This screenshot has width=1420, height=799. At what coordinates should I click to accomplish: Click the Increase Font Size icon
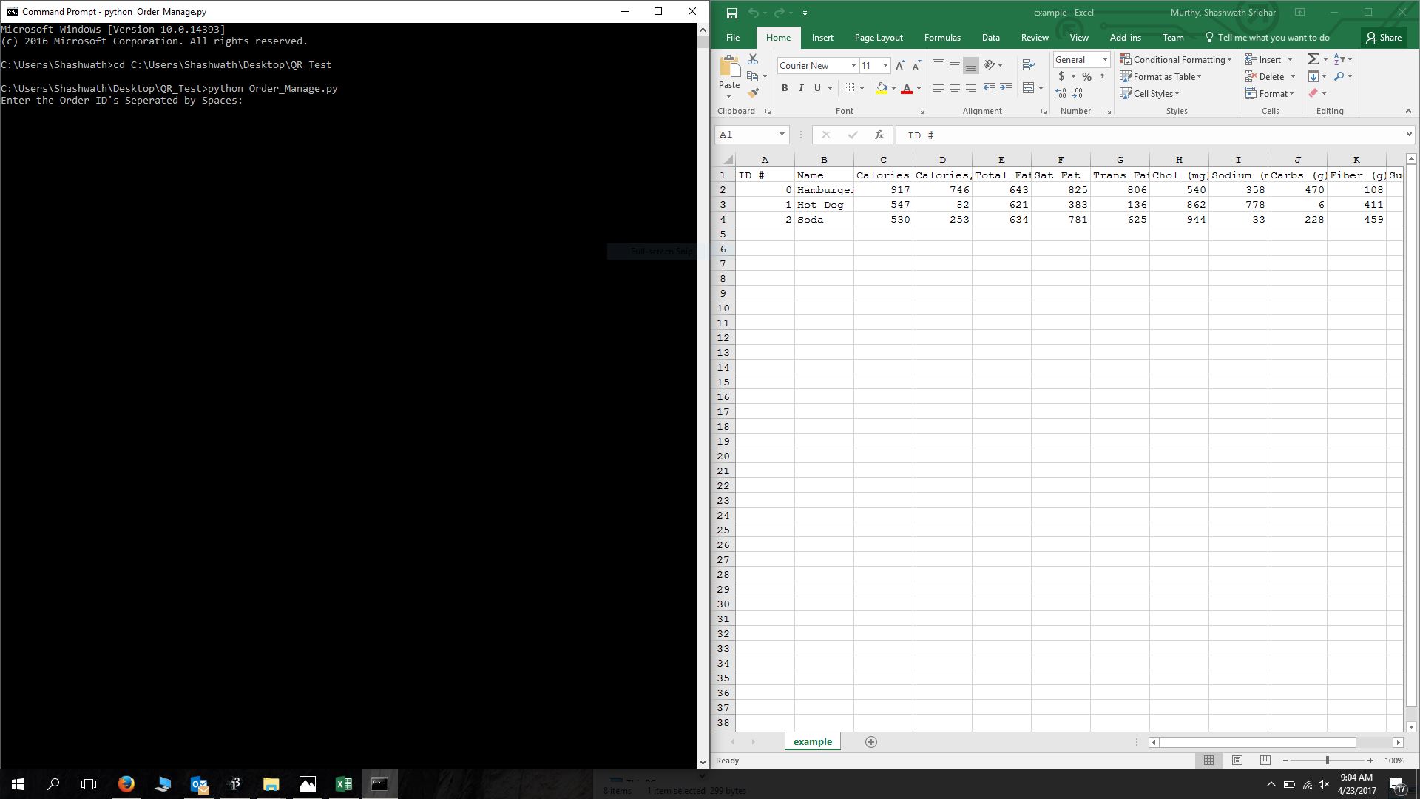pyautogui.click(x=900, y=66)
